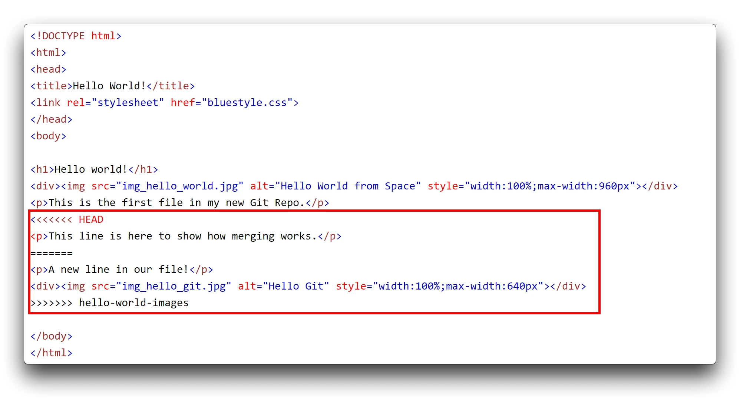Click the "img_hello_git.jpg" src value
Image resolution: width=740 pixels, height=400 pixels.
click(x=174, y=286)
